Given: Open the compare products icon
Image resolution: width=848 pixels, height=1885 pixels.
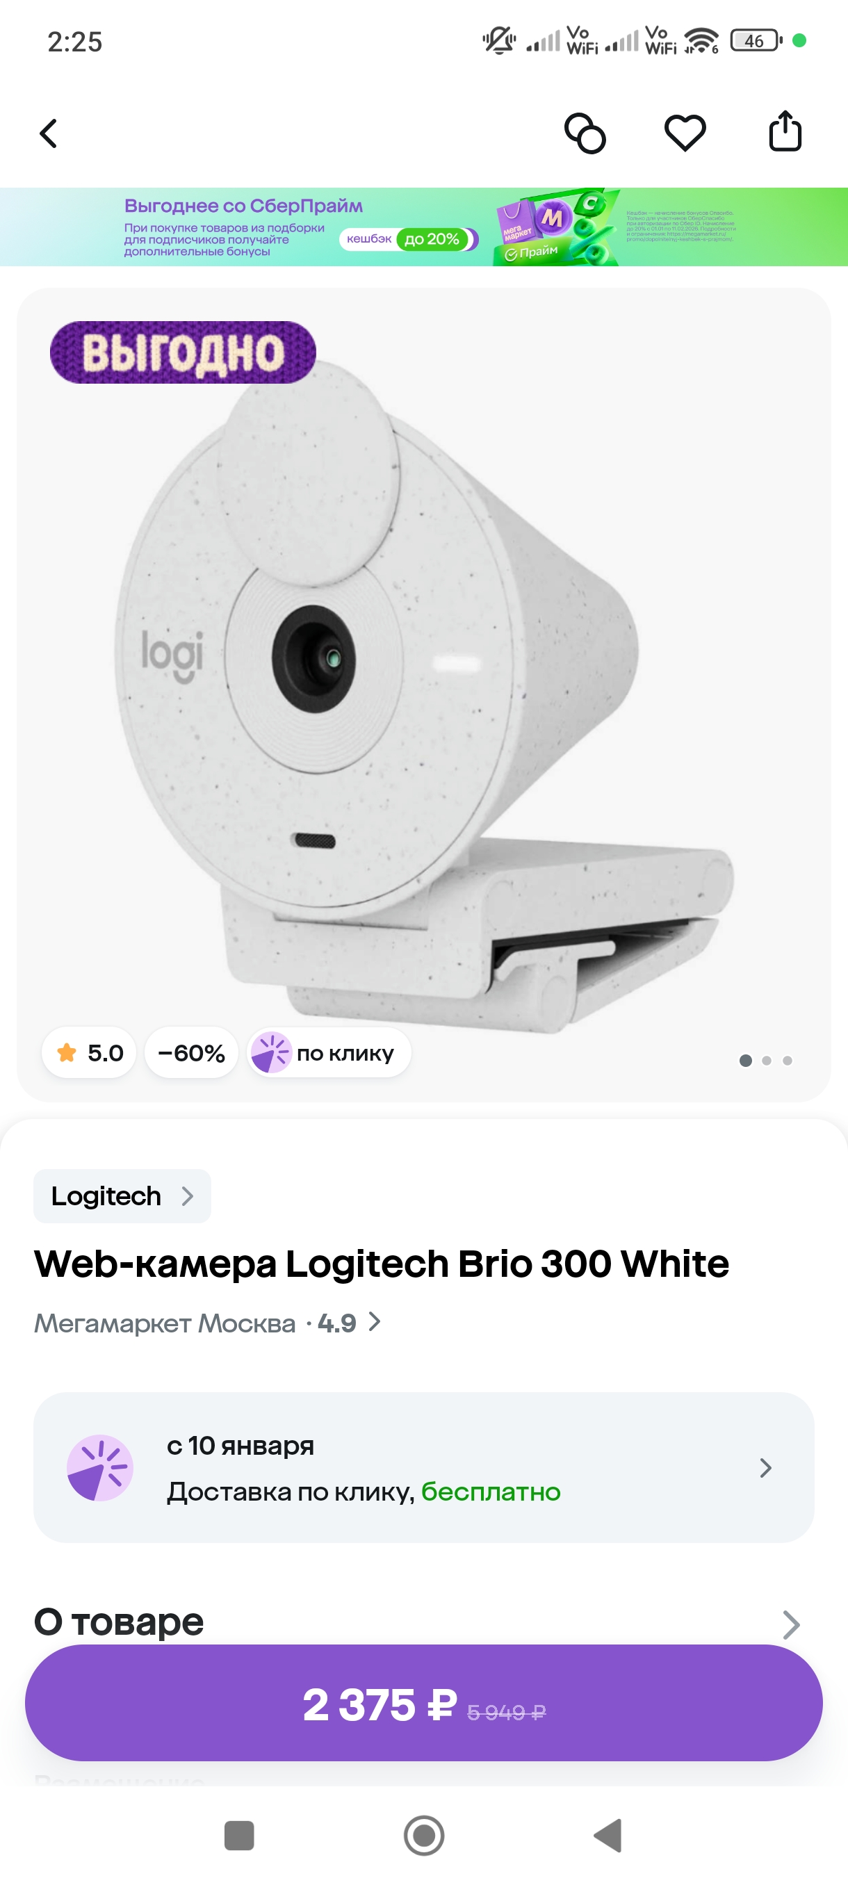Looking at the screenshot, I should point(585,133).
